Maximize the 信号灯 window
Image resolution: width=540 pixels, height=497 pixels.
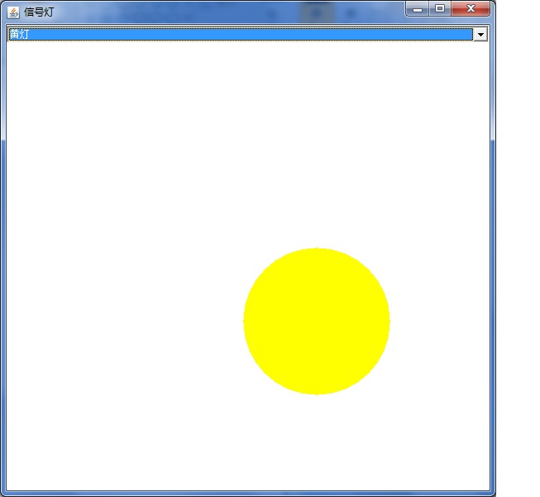(440, 8)
